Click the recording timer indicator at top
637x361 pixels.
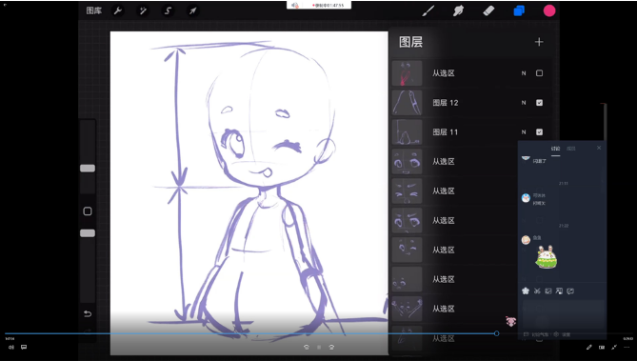click(x=328, y=6)
